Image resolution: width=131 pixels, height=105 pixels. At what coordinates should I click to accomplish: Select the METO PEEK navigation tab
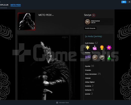click(16, 5)
